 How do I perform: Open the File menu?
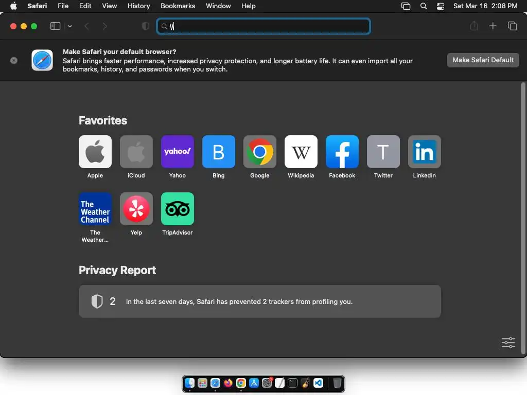pos(63,6)
